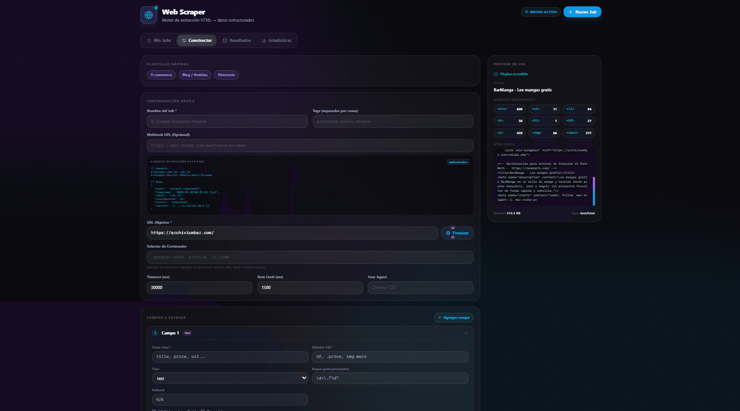
Task: Collapse the Campo 1 section chevron
Action: click(466, 333)
